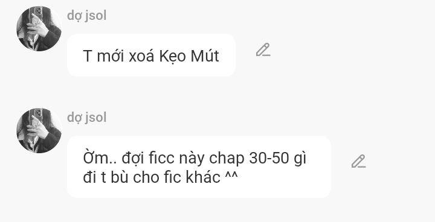
Task: Click the words 'Kẹo Mút' in the first message
Action: pyautogui.click(x=189, y=56)
